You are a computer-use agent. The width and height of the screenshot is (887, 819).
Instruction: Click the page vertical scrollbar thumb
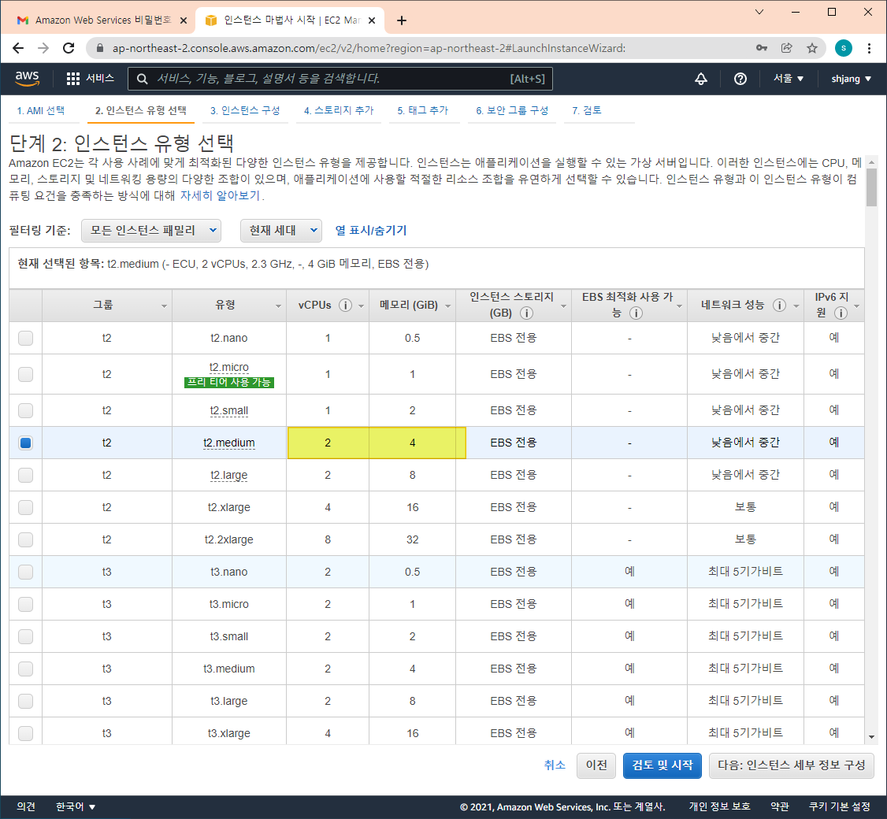[x=871, y=187]
